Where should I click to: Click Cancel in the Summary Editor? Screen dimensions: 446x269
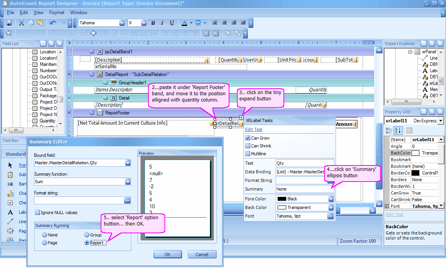202,254
